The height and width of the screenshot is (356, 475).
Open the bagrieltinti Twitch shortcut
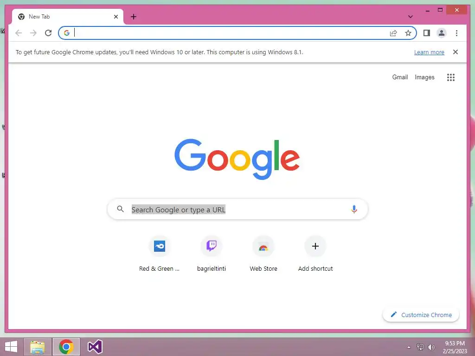[x=212, y=254]
